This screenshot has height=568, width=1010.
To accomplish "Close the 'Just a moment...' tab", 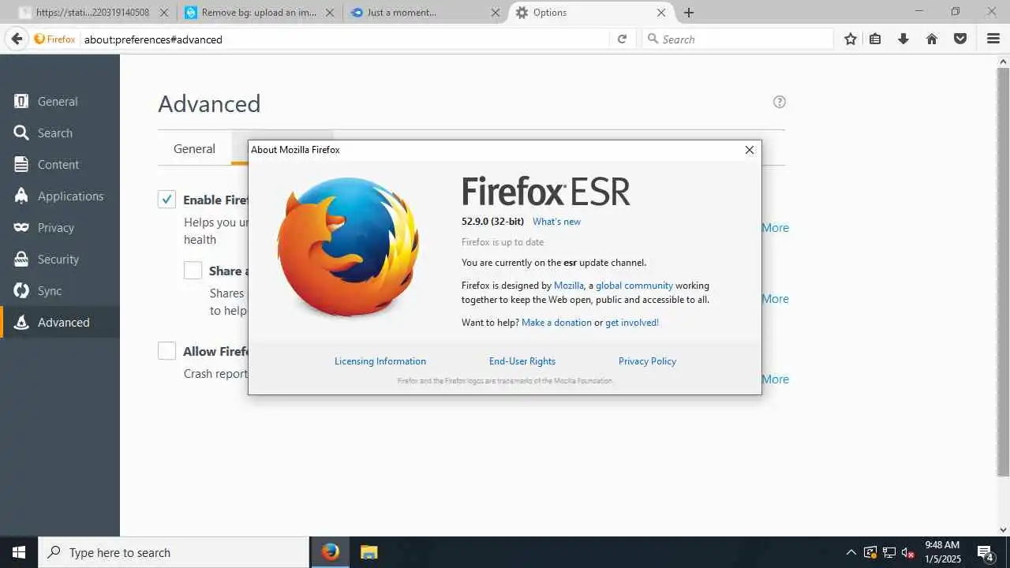I will point(496,13).
